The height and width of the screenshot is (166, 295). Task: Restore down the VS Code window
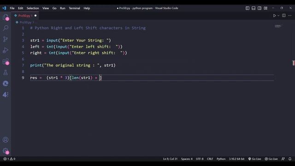point(282,8)
